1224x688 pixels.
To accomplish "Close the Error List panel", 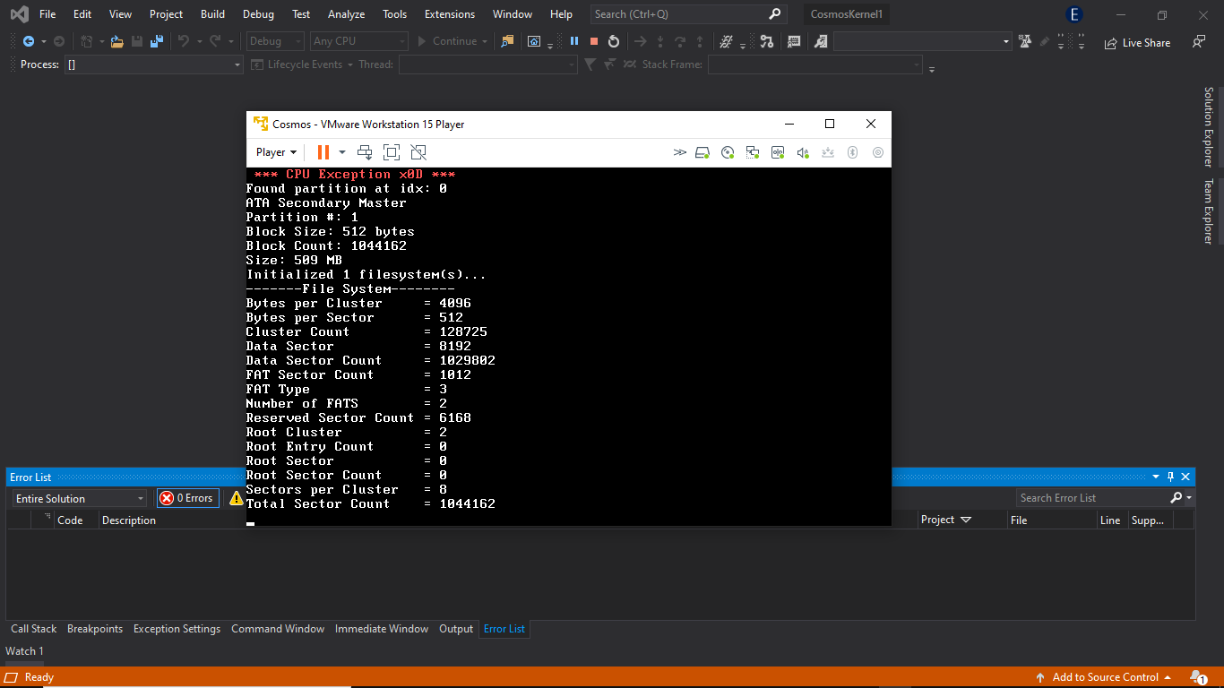I will (x=1185, y=477).
